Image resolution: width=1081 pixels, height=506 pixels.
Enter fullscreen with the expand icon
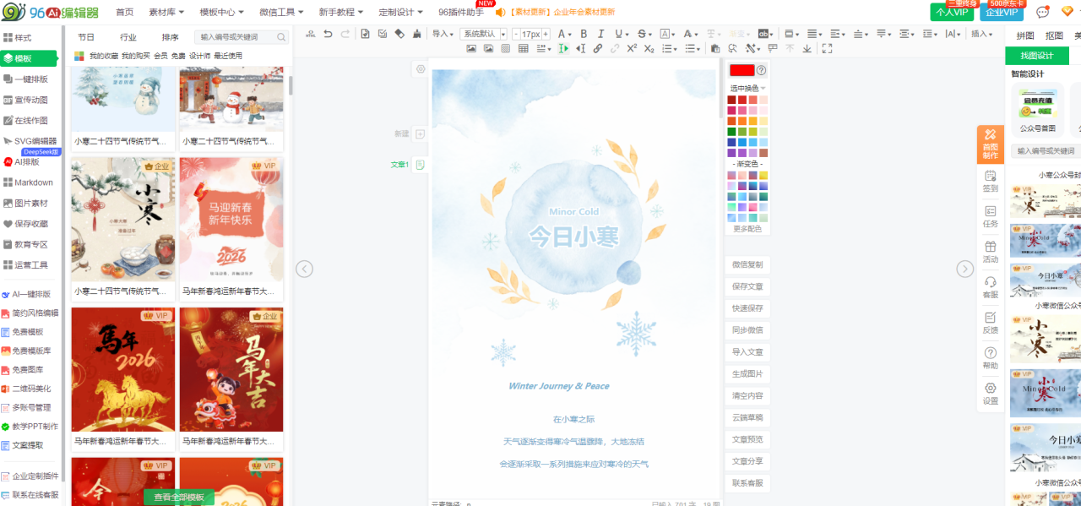[827, 49]
